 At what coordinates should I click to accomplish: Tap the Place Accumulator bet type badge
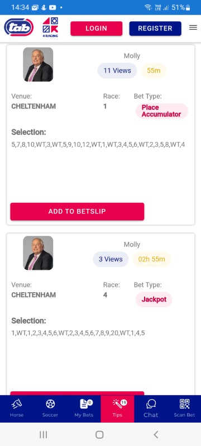[161, 111]
